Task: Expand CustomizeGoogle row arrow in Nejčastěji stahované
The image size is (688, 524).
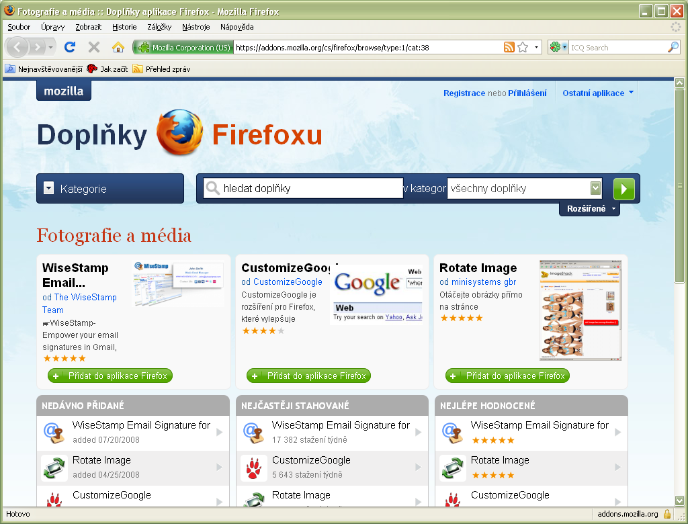Action: (x=418, y=468)
